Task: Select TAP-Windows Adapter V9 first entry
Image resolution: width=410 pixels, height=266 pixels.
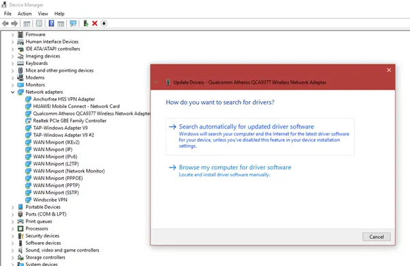Action: [60, 128]
